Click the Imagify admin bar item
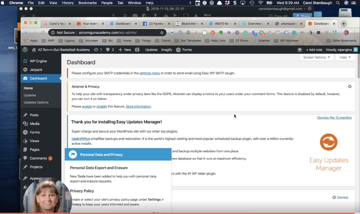This screenshot has width=360, height=214. point(167,50)
